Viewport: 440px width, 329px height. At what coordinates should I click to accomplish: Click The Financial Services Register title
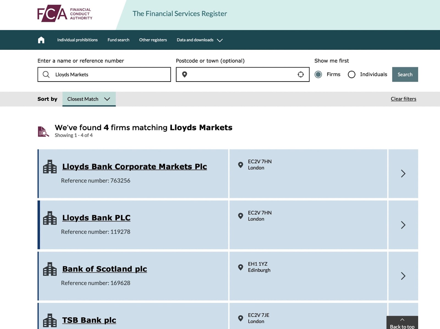pyautogui.click(x=180, y=14)
